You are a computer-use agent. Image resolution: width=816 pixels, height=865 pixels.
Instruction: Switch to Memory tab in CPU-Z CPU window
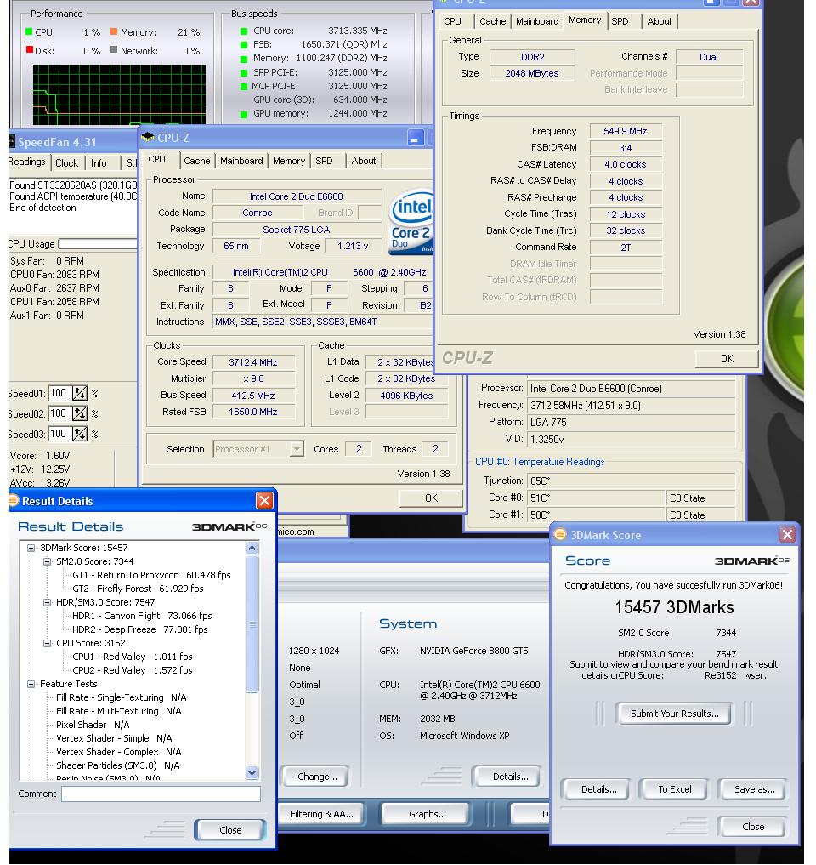point(289,161)
